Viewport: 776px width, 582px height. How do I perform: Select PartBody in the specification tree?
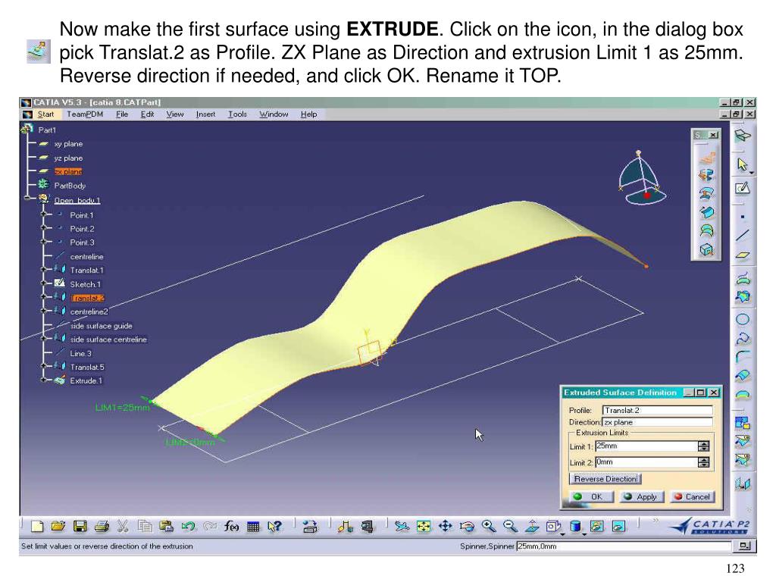(x=70, y=186)
